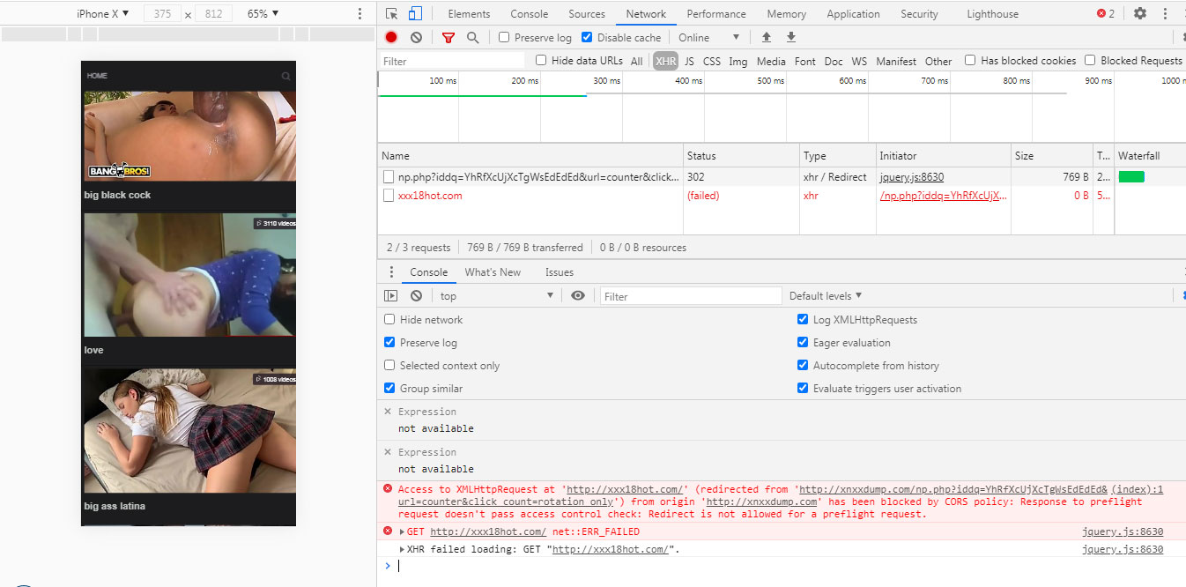
Task: Remove the second live Expression
Action: (388, 452)
